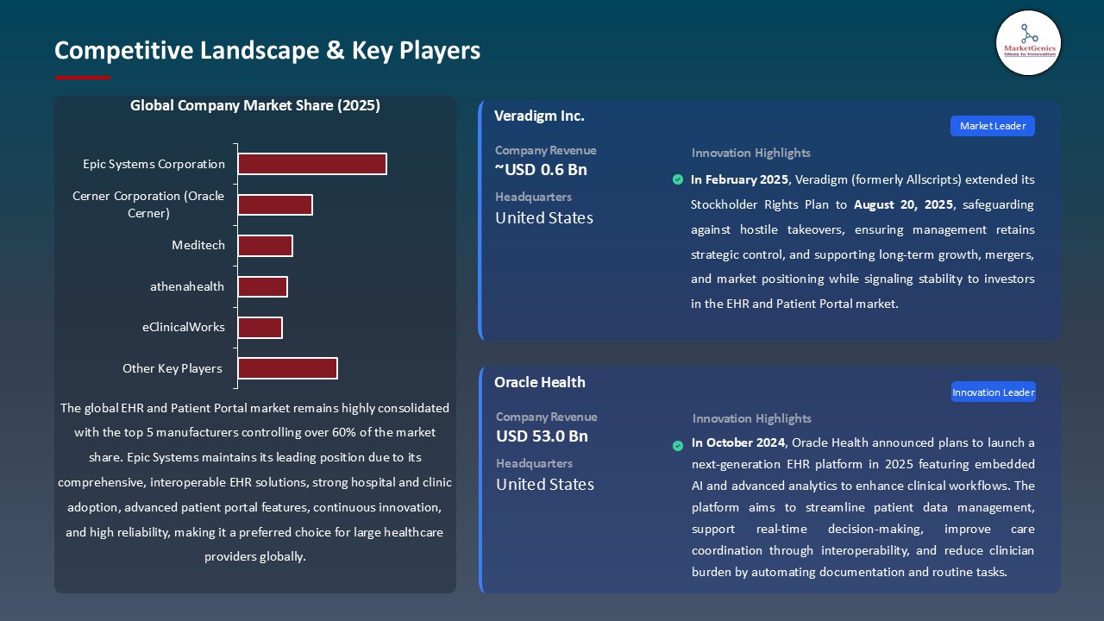Select the athenahealth bar in the chart
1104x621 pixels.
coord(263,286)
